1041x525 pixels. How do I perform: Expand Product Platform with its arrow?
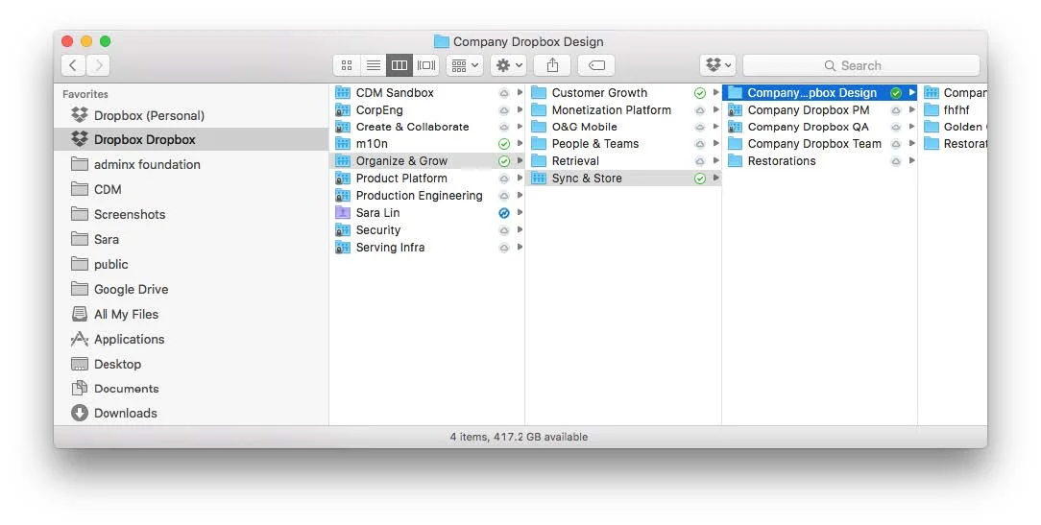point(520,178)
